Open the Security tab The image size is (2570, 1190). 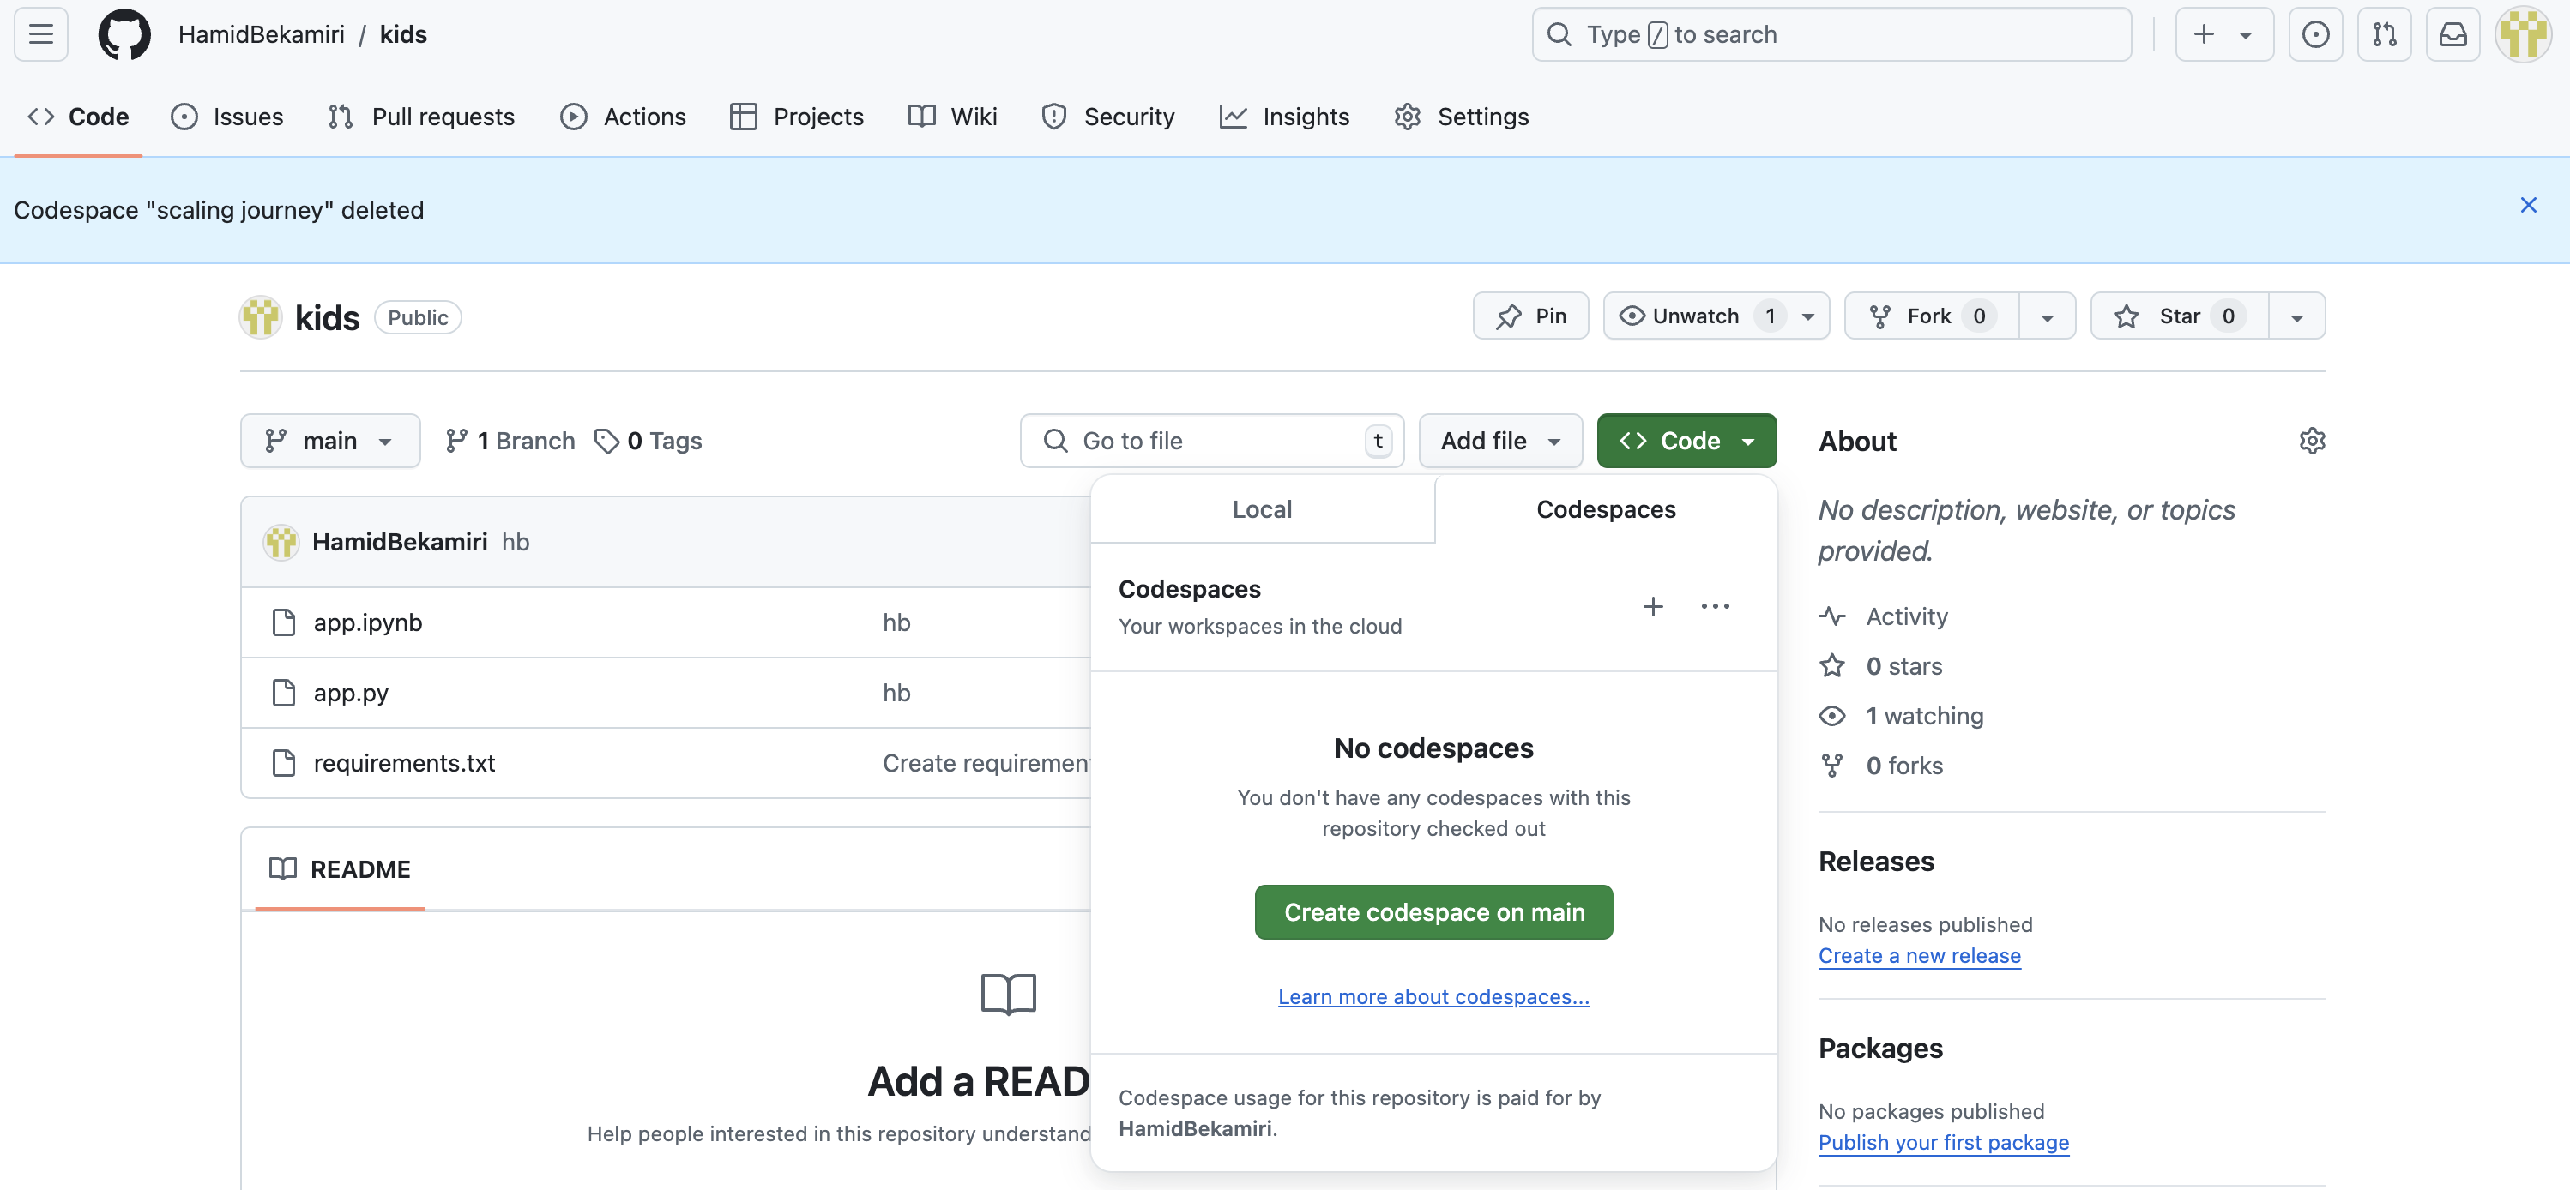coord(1107,117)
